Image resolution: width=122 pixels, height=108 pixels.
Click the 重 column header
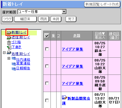(x=53, y=36)
